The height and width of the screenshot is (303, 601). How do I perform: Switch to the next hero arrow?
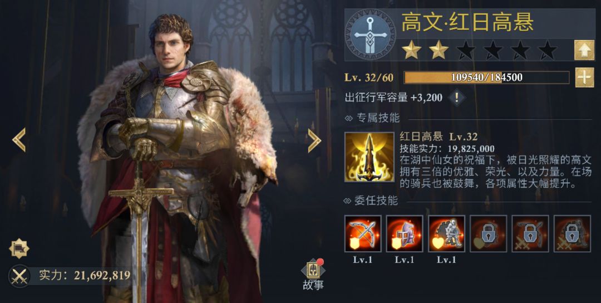click(x=314, y=140)
